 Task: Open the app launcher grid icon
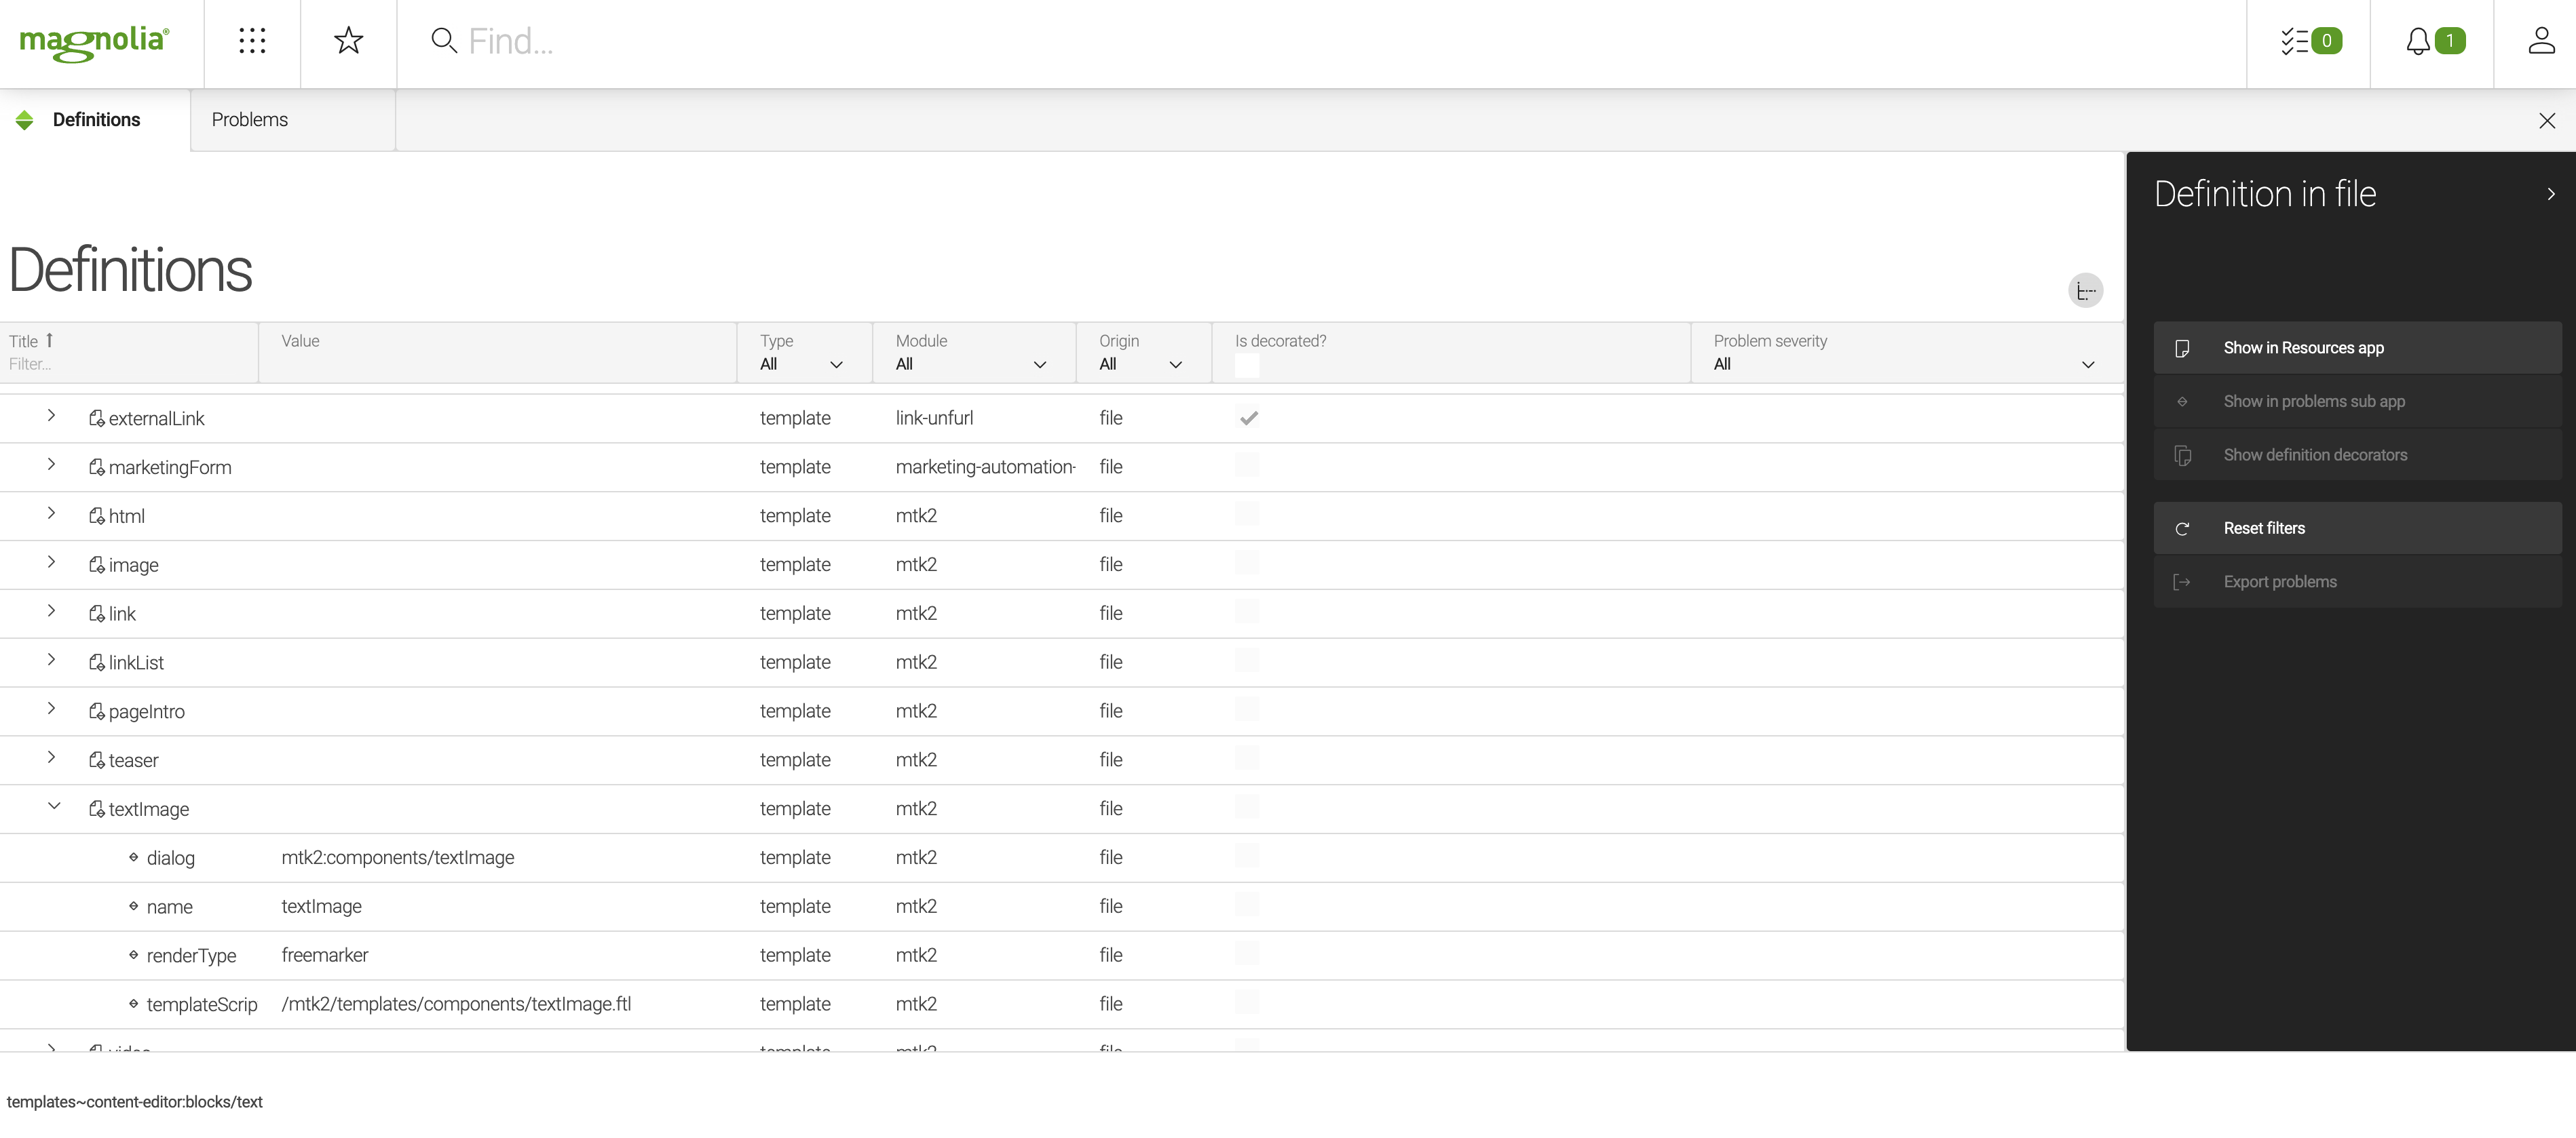(251, 42)
